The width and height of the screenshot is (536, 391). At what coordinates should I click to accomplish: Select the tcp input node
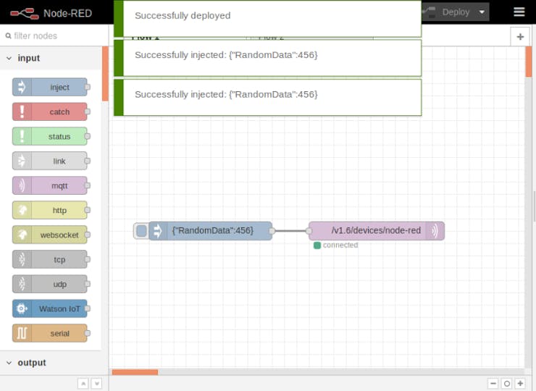click(x=50, y=259)
